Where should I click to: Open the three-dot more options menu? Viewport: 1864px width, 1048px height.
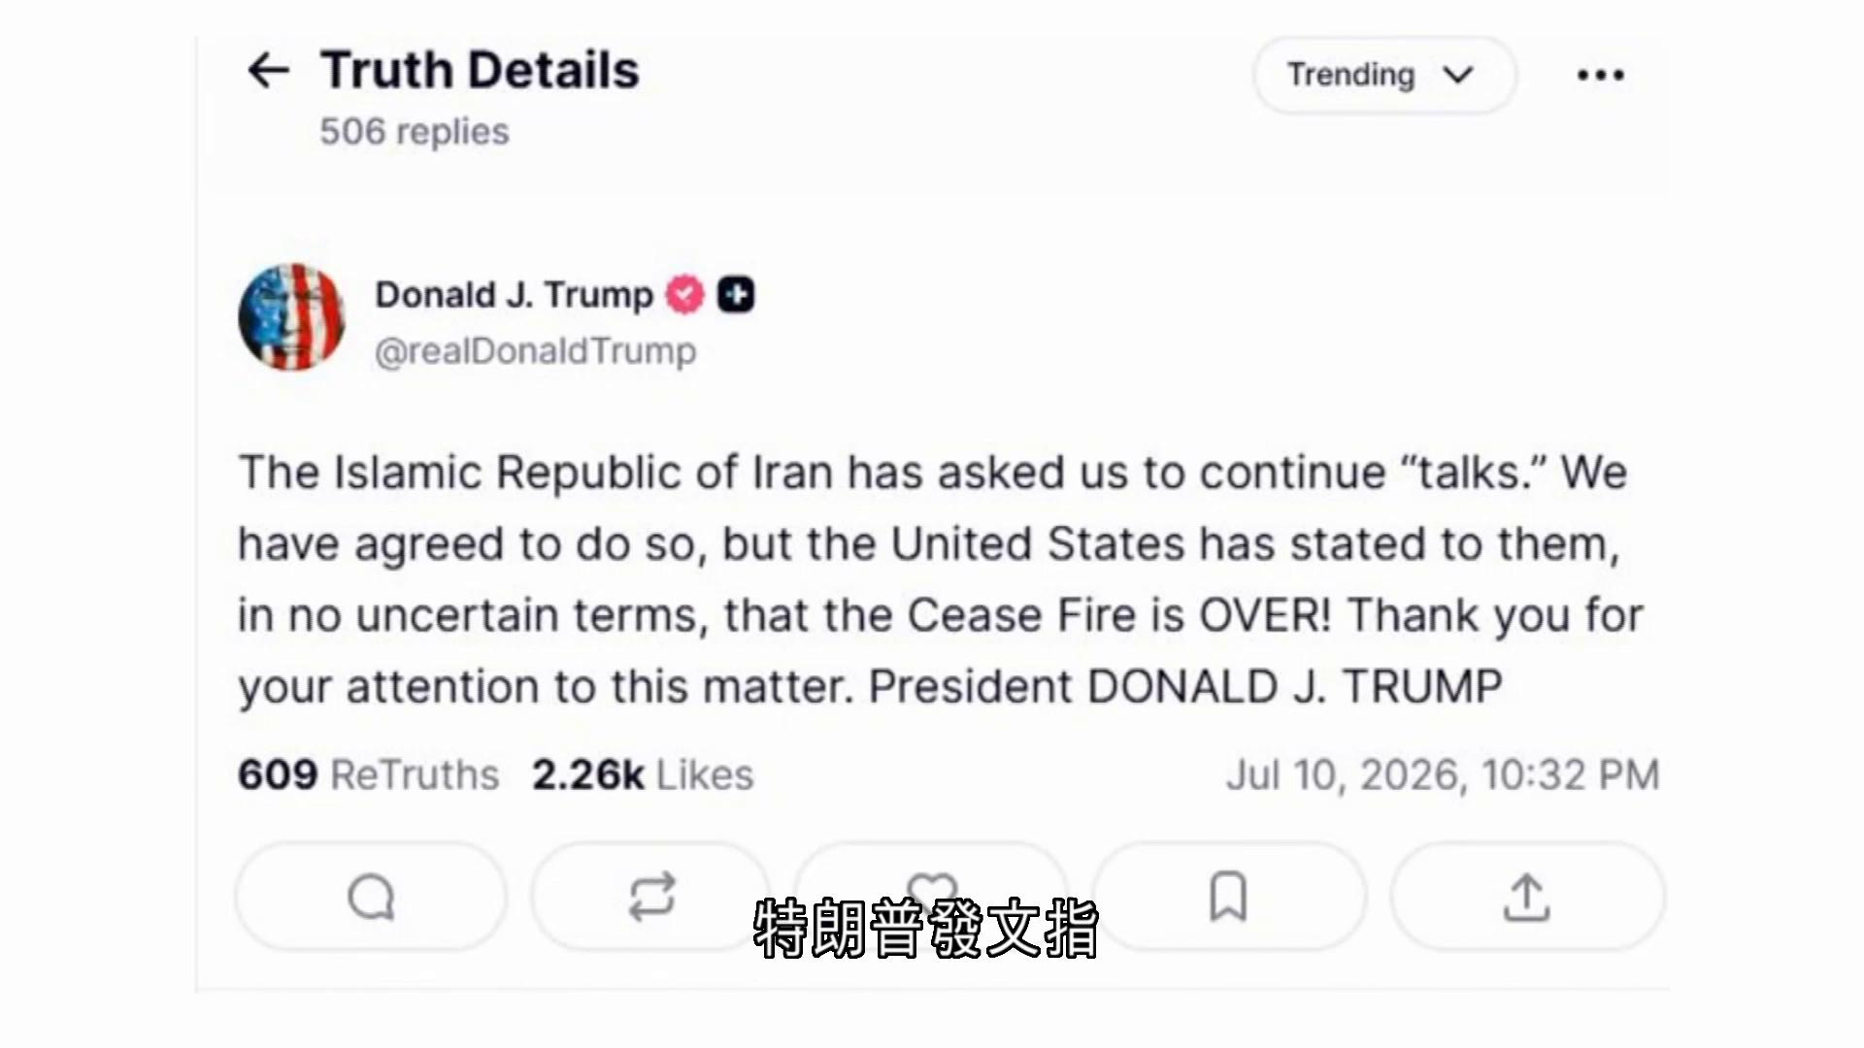[x=1600, y=75]
